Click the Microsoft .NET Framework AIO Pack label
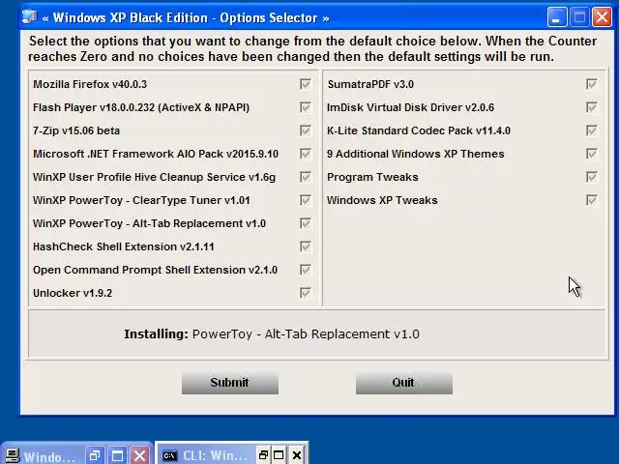Image resolution: width=619 pixels, height=464 pixels. coord(156,154)
